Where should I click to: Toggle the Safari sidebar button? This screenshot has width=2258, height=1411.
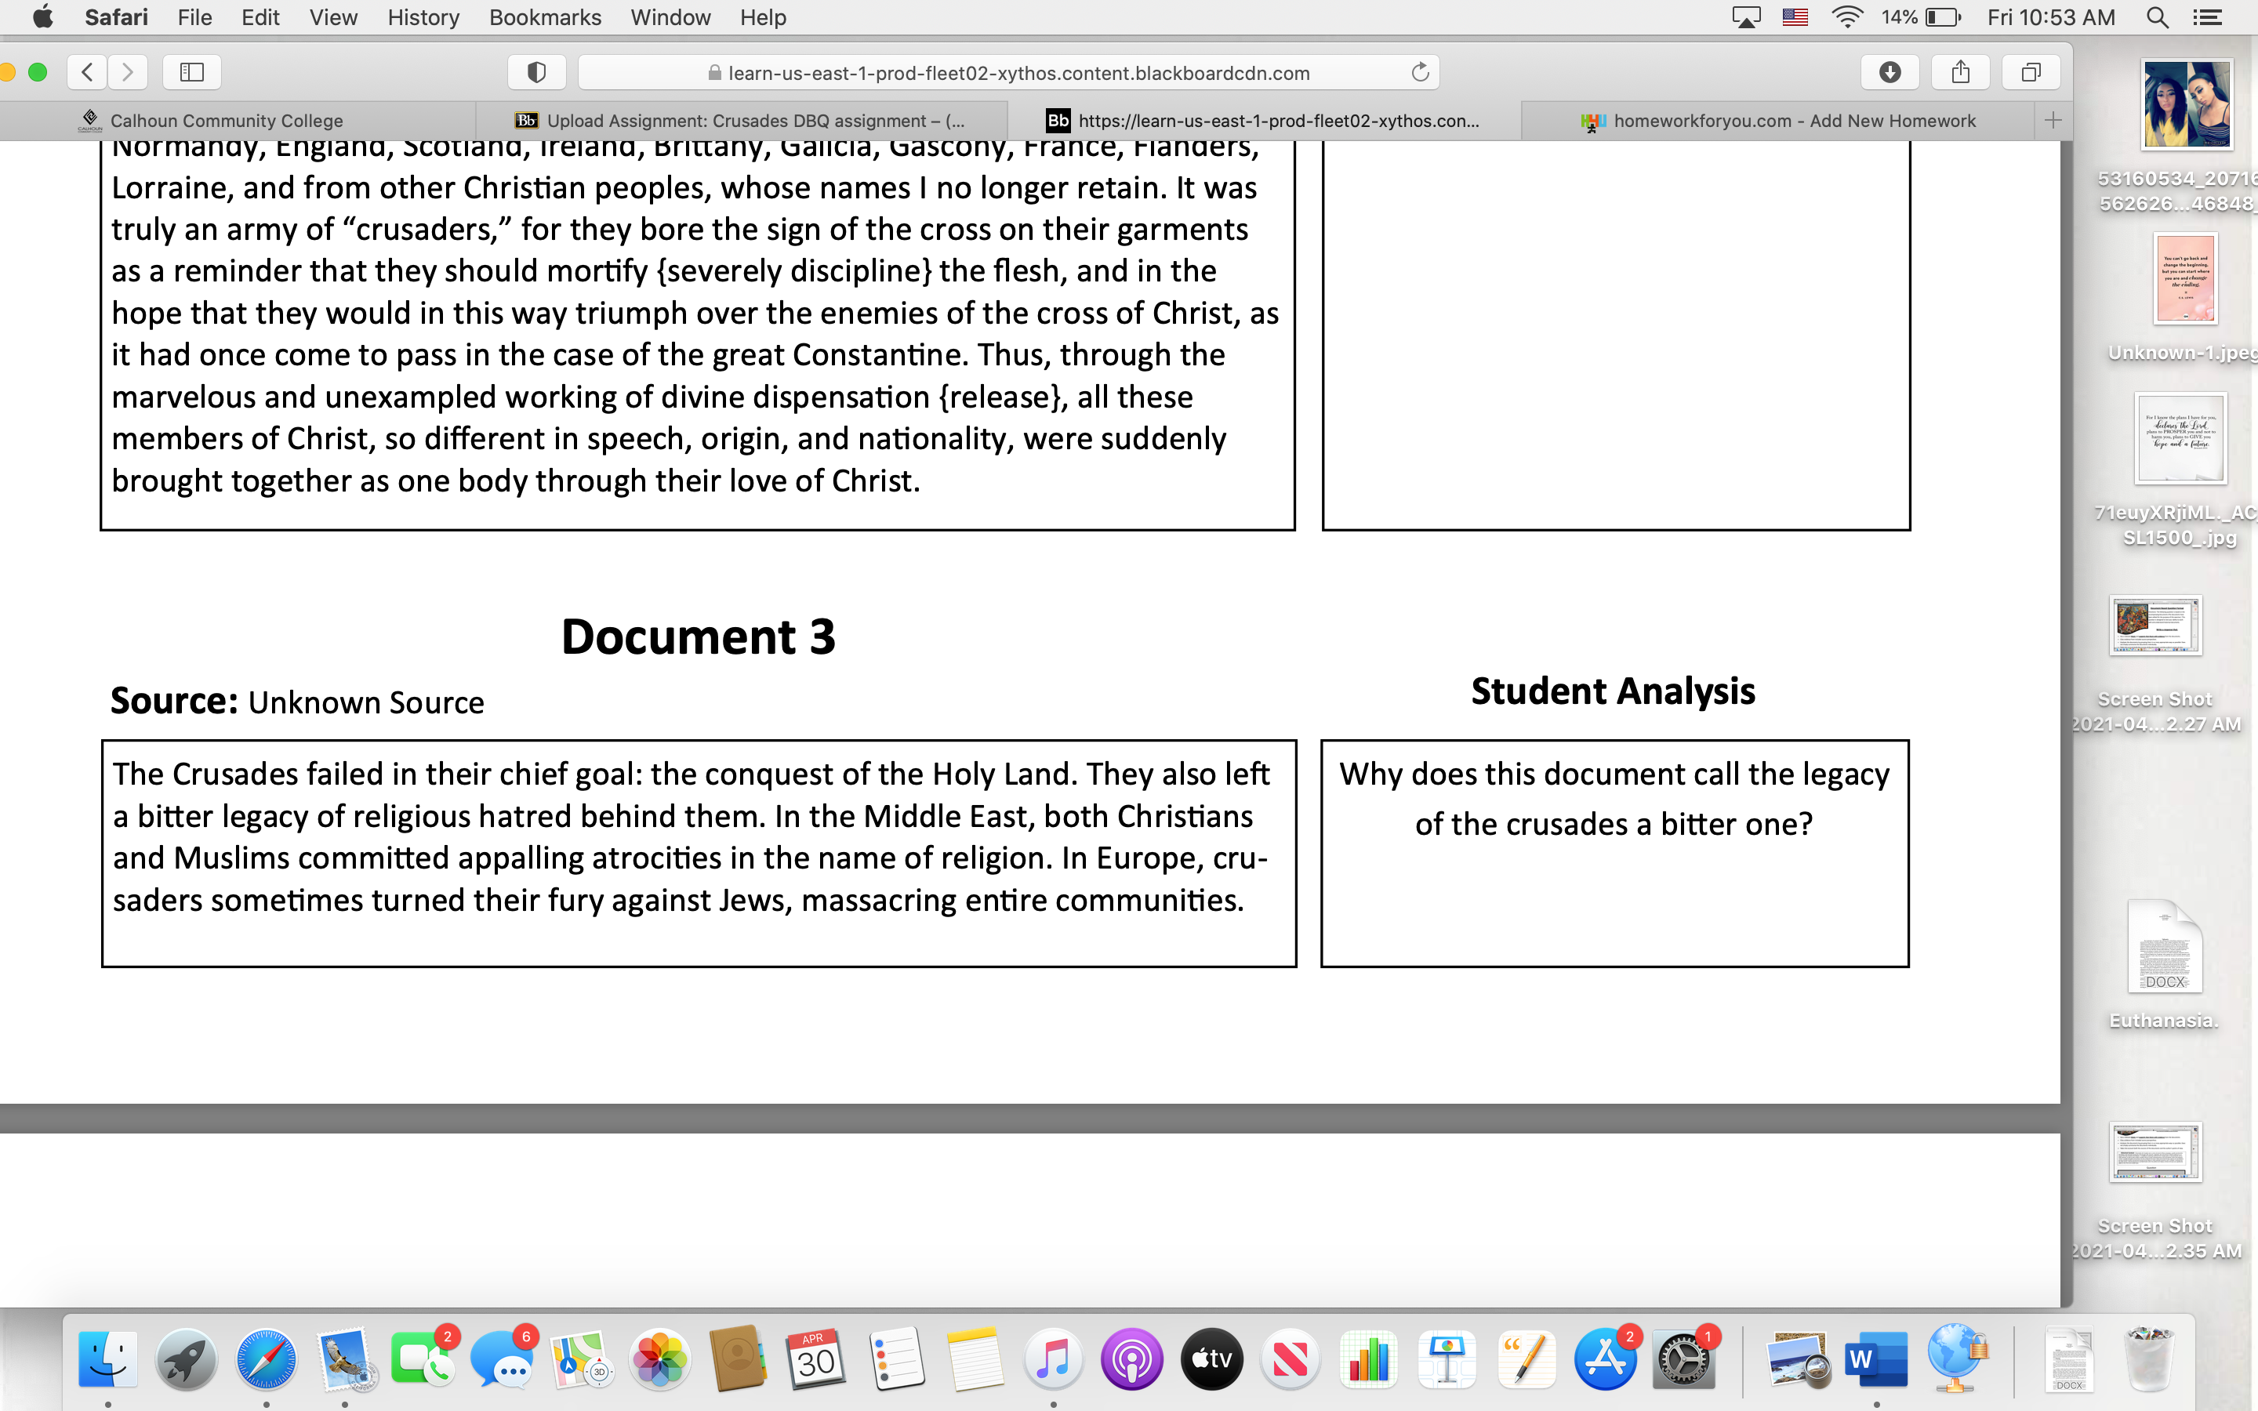192,72
